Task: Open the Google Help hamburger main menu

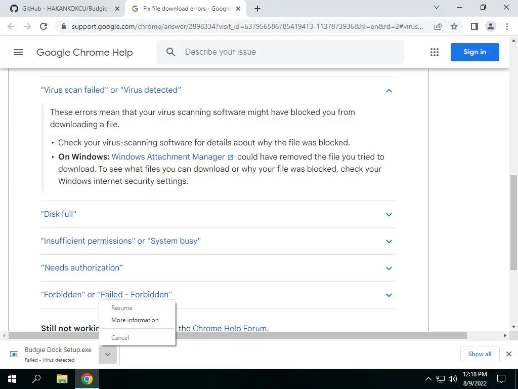Action: tap(18, 52)
